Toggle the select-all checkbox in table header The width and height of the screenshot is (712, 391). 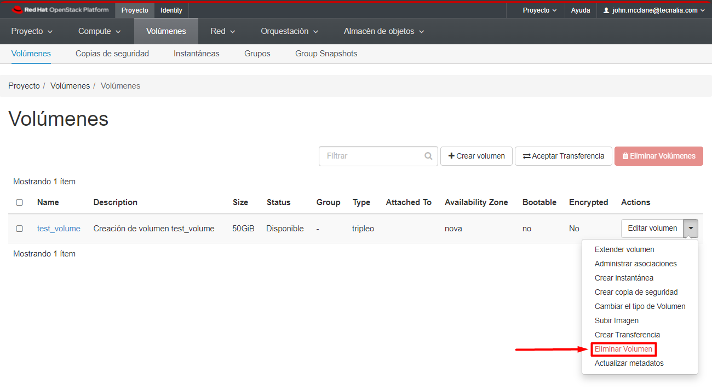click(x=20, y=202)
